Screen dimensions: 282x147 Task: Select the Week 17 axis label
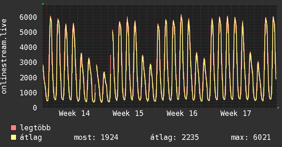[236, 113]
